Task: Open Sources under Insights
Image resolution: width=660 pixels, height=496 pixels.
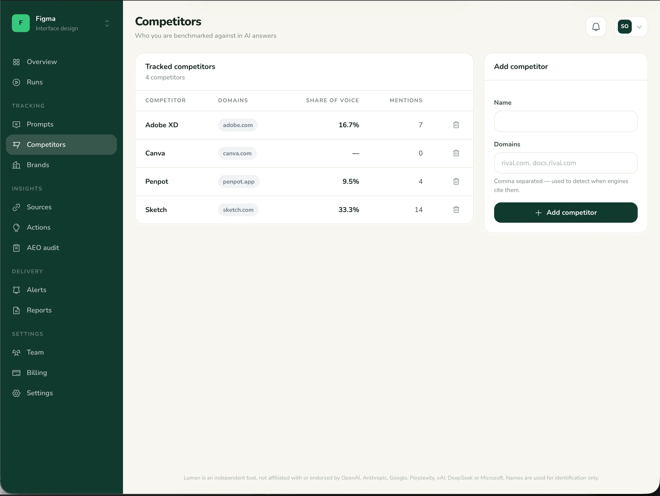Action: pyautogui.click(x=61, y=207)
